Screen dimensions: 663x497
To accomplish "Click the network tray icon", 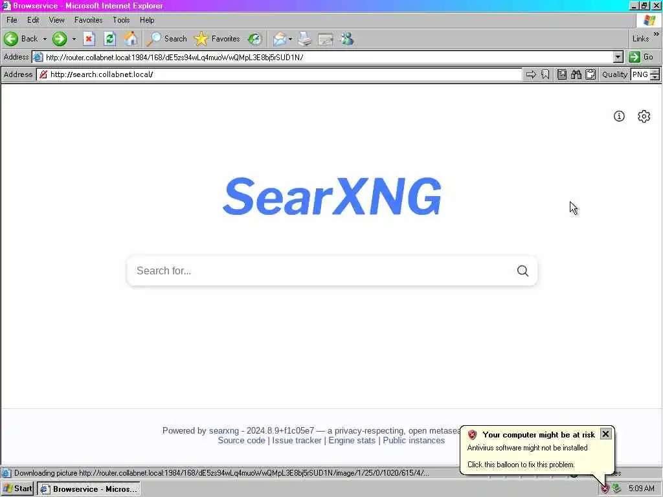I will pos(616,489).
